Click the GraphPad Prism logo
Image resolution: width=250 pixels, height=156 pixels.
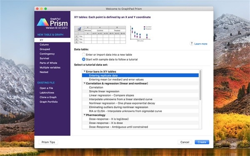point(52,23)
